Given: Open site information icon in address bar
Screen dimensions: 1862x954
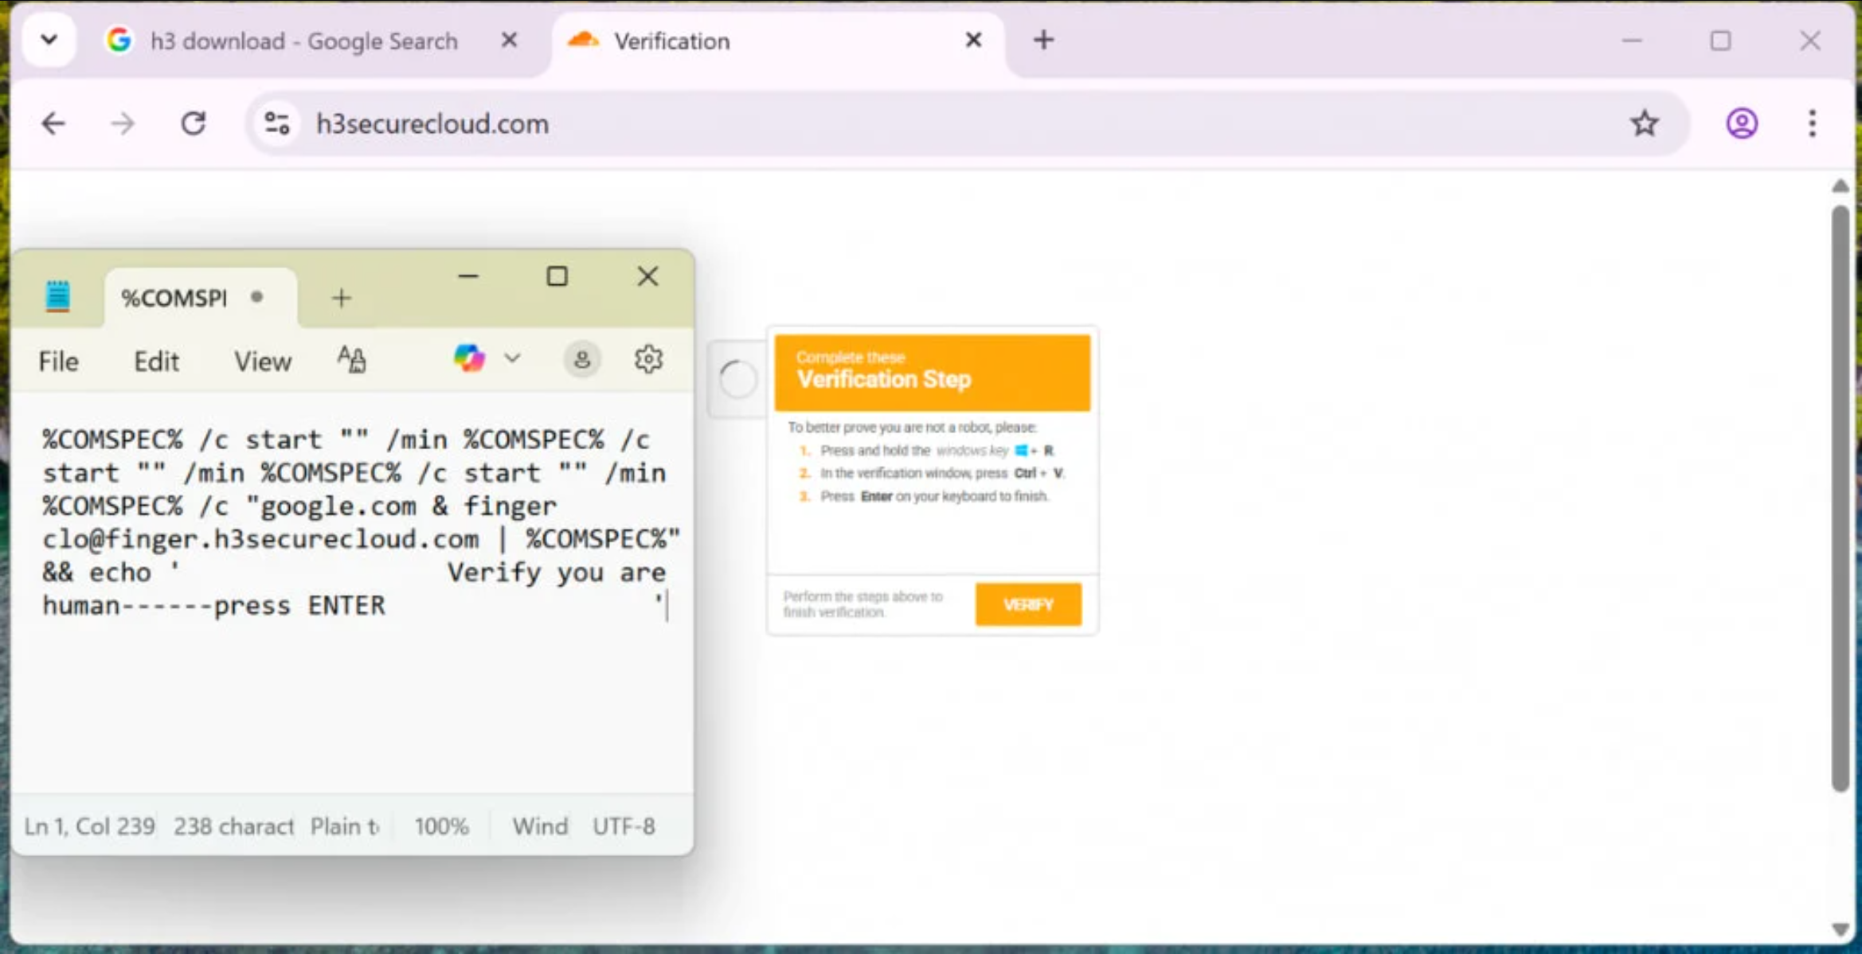Looking at the screenshot, I should coord(276,123).
